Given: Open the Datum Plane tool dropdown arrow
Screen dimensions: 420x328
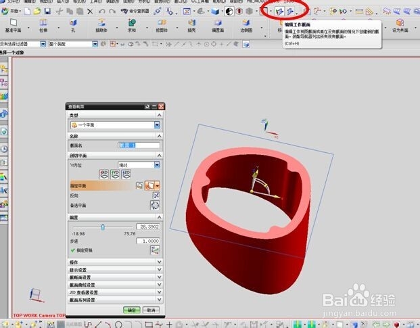Looking at the screenshot, I should [28, 28].
